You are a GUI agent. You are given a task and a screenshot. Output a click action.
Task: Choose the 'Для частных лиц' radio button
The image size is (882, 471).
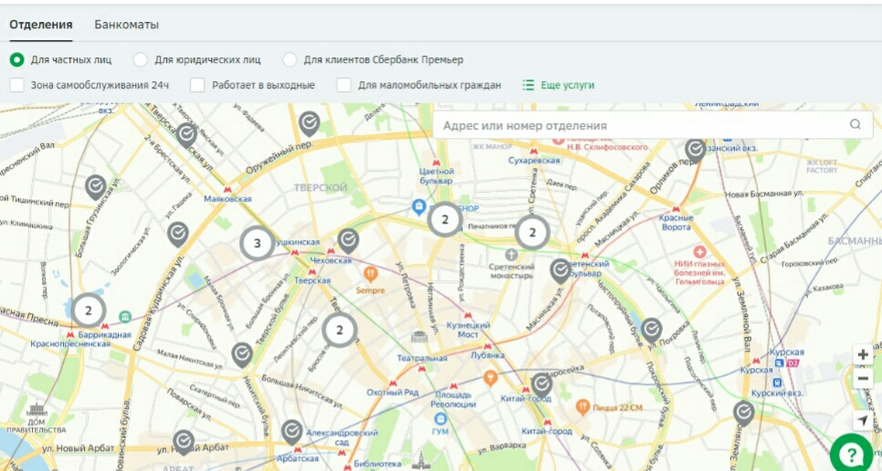[x=16, y=60]
